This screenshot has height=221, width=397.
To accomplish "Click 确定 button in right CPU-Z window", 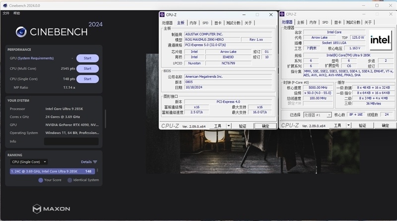I will (x=386, y=125).
